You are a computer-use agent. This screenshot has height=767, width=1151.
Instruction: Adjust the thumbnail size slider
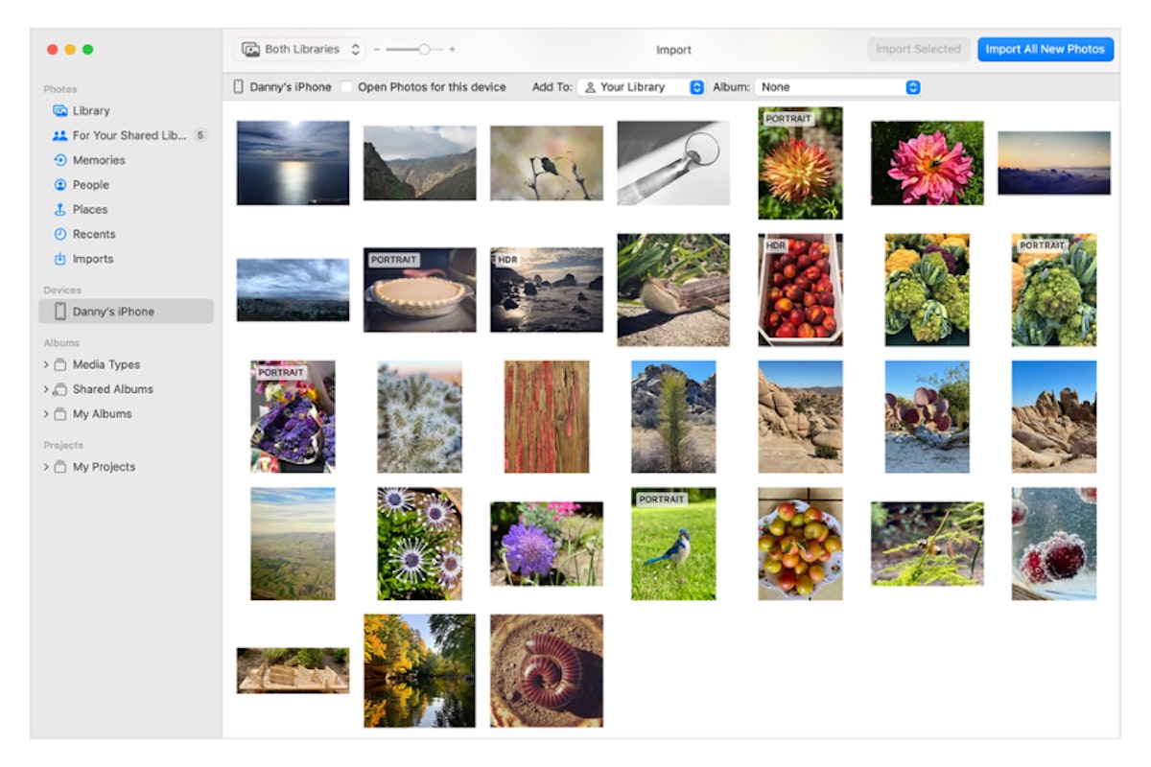point(423,49)
